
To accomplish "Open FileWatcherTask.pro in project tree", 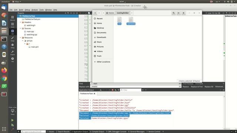I will 32,19.
